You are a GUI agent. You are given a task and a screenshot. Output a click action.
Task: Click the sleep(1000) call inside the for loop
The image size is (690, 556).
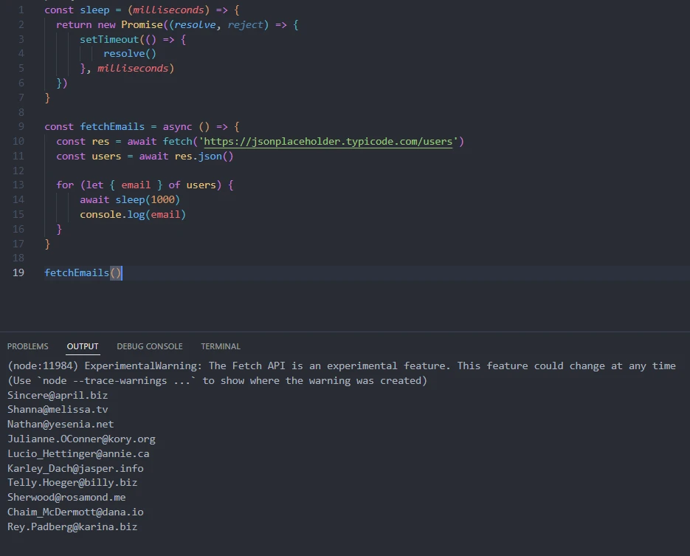click(148, 199)
